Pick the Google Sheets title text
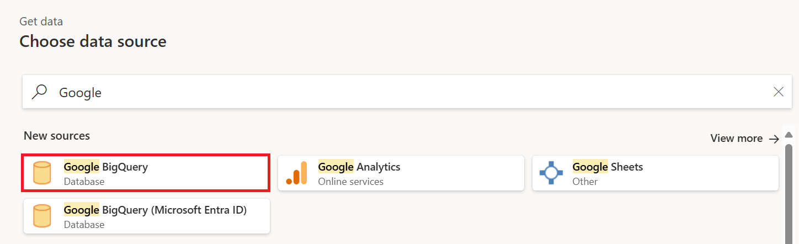 pyautogui.click(x=608, y=167)
